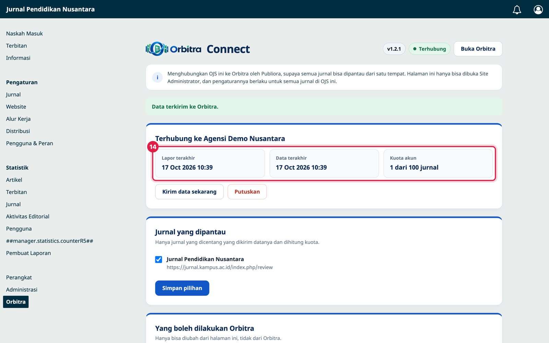Open Administrasi in the sidebar
Image resolution: width=549 pixels, height=343 pixels.
pyautogui.click(x=22, y=289)
